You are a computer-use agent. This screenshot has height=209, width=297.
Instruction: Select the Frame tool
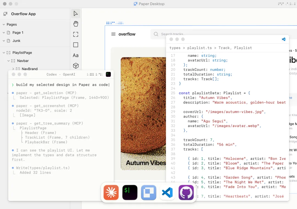pyautogui.click(x=76, y=34)
